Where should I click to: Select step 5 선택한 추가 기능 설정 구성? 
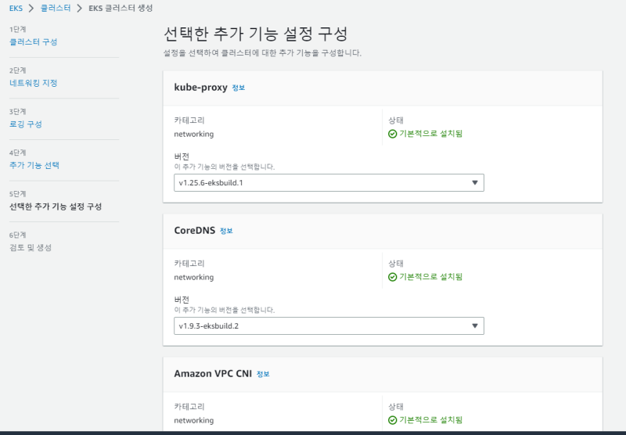click(56, 207)
